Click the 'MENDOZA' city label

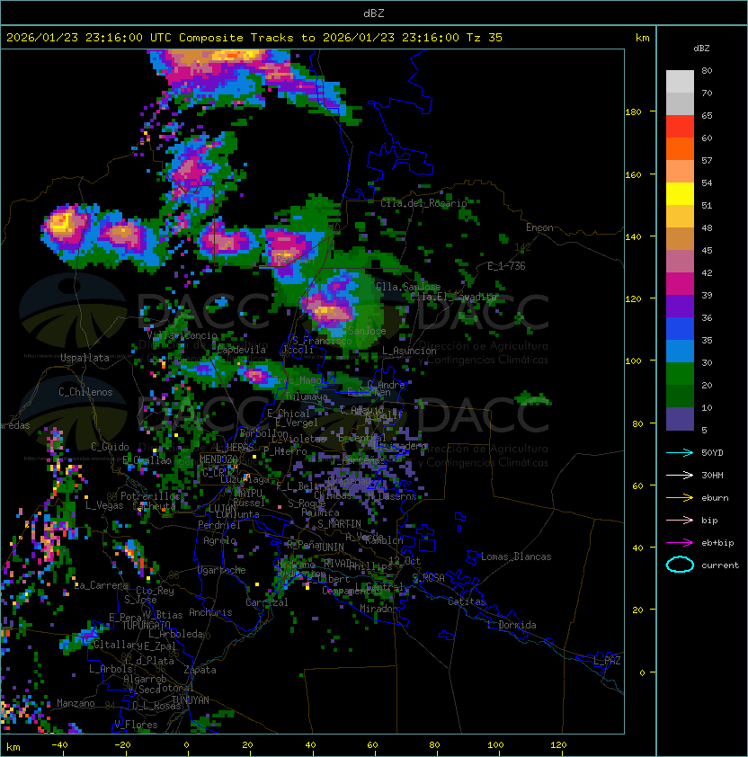click(218, 459)
